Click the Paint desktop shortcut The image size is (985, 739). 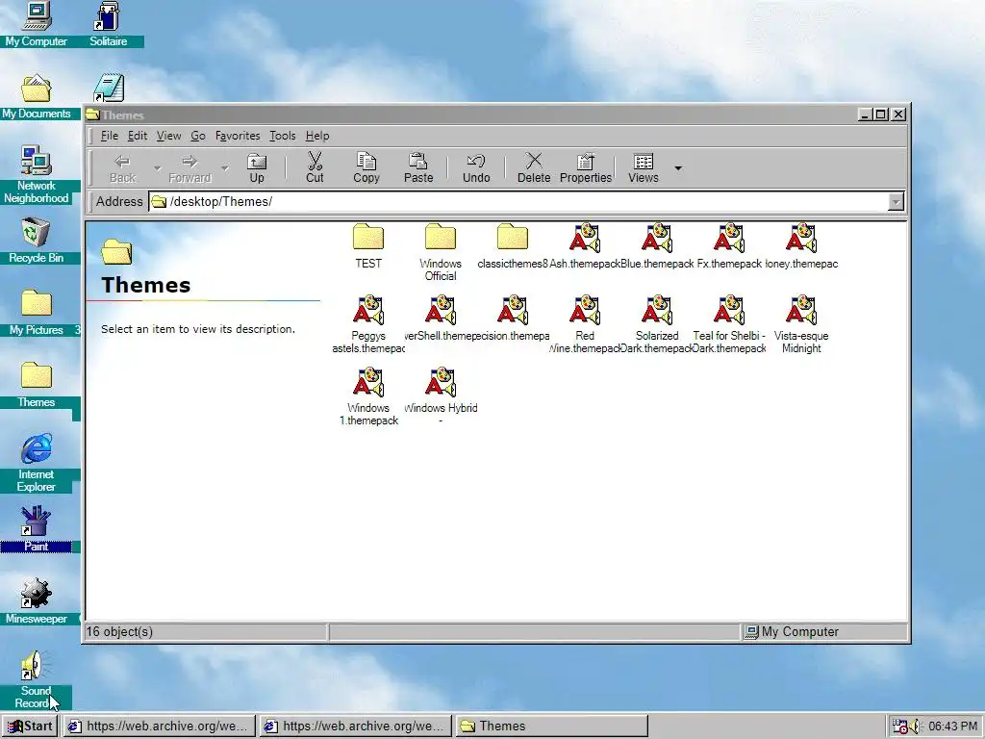36,529
